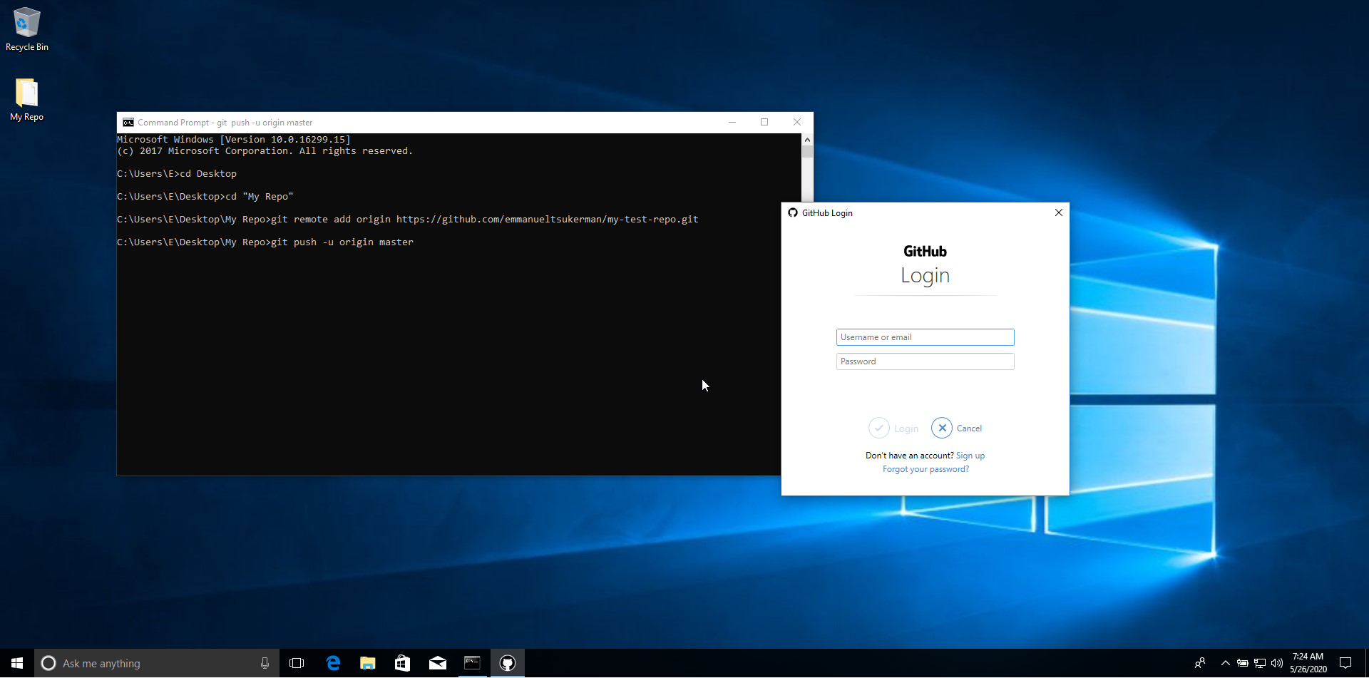The width and height of the screenshot is (1369, 678).
Task: Focus the Username or email field
Action: 925,337
